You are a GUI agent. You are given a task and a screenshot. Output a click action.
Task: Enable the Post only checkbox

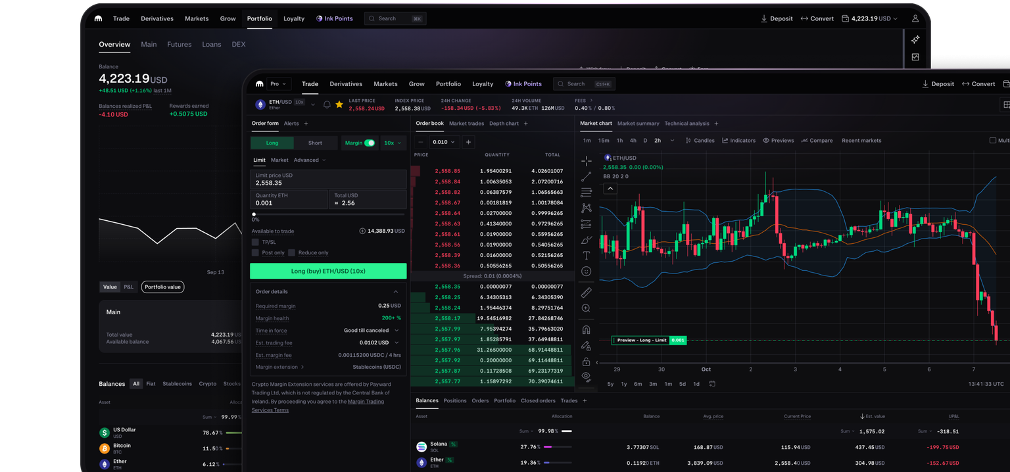pyautogui.click(x=255, y=252)
